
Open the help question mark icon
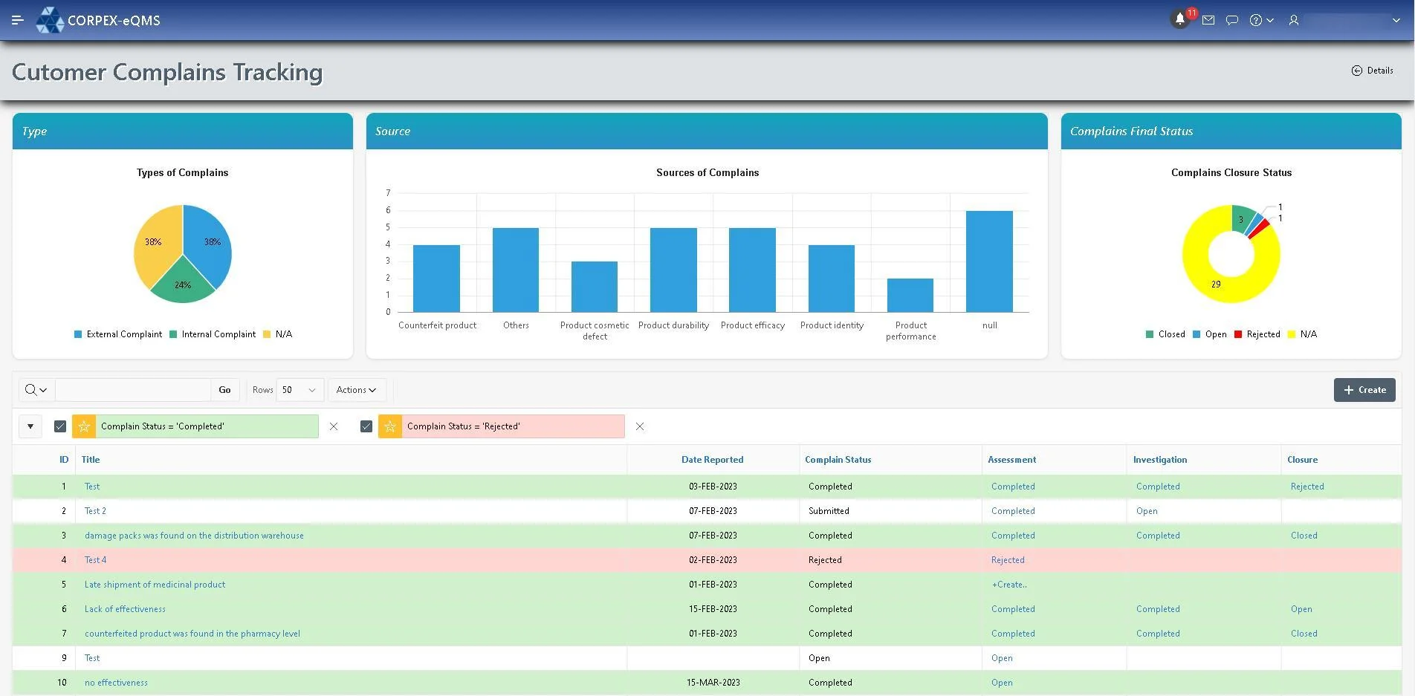[x=1256, y=20]
